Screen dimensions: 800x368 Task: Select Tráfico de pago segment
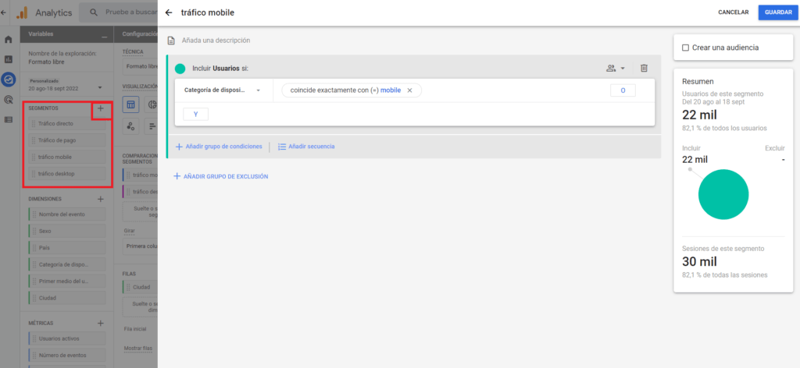67,140
